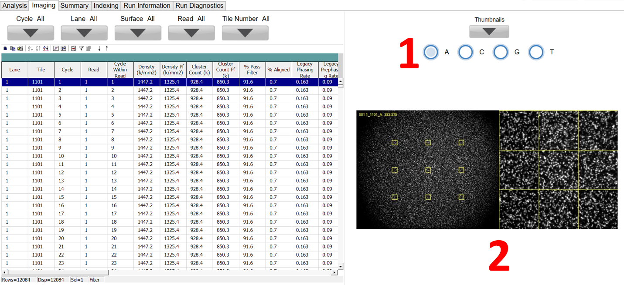This screenshot has width=624, height=285.
Task: Open the Run Diagnostics tab
Action: 199,6
